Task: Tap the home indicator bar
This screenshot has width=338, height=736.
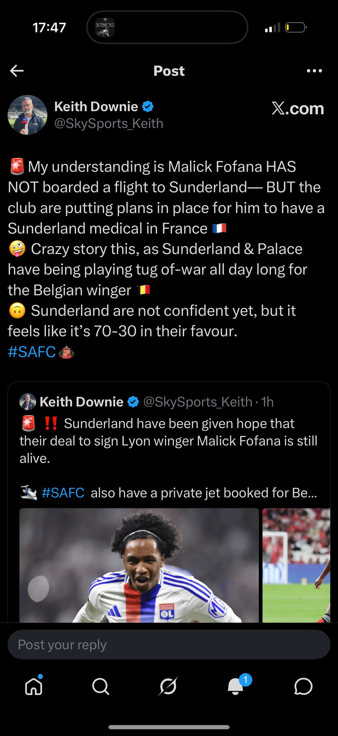Action: coord(169,727)
